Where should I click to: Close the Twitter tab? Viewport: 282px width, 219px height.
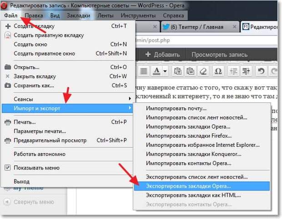(234, 27)
